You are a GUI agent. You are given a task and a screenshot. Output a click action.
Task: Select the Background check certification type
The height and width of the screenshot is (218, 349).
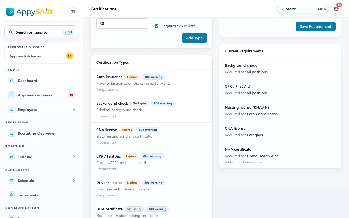(152, 109)
